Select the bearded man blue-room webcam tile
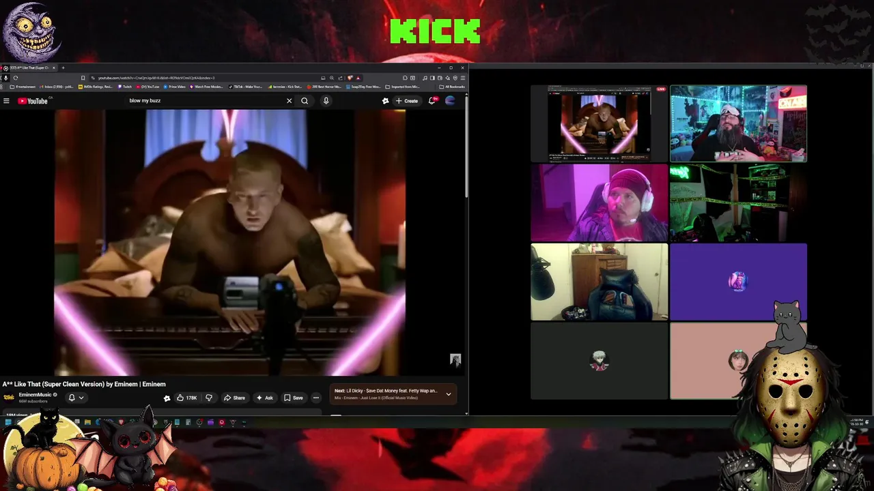This screenshot has width=874, height=491. (738, 123)
